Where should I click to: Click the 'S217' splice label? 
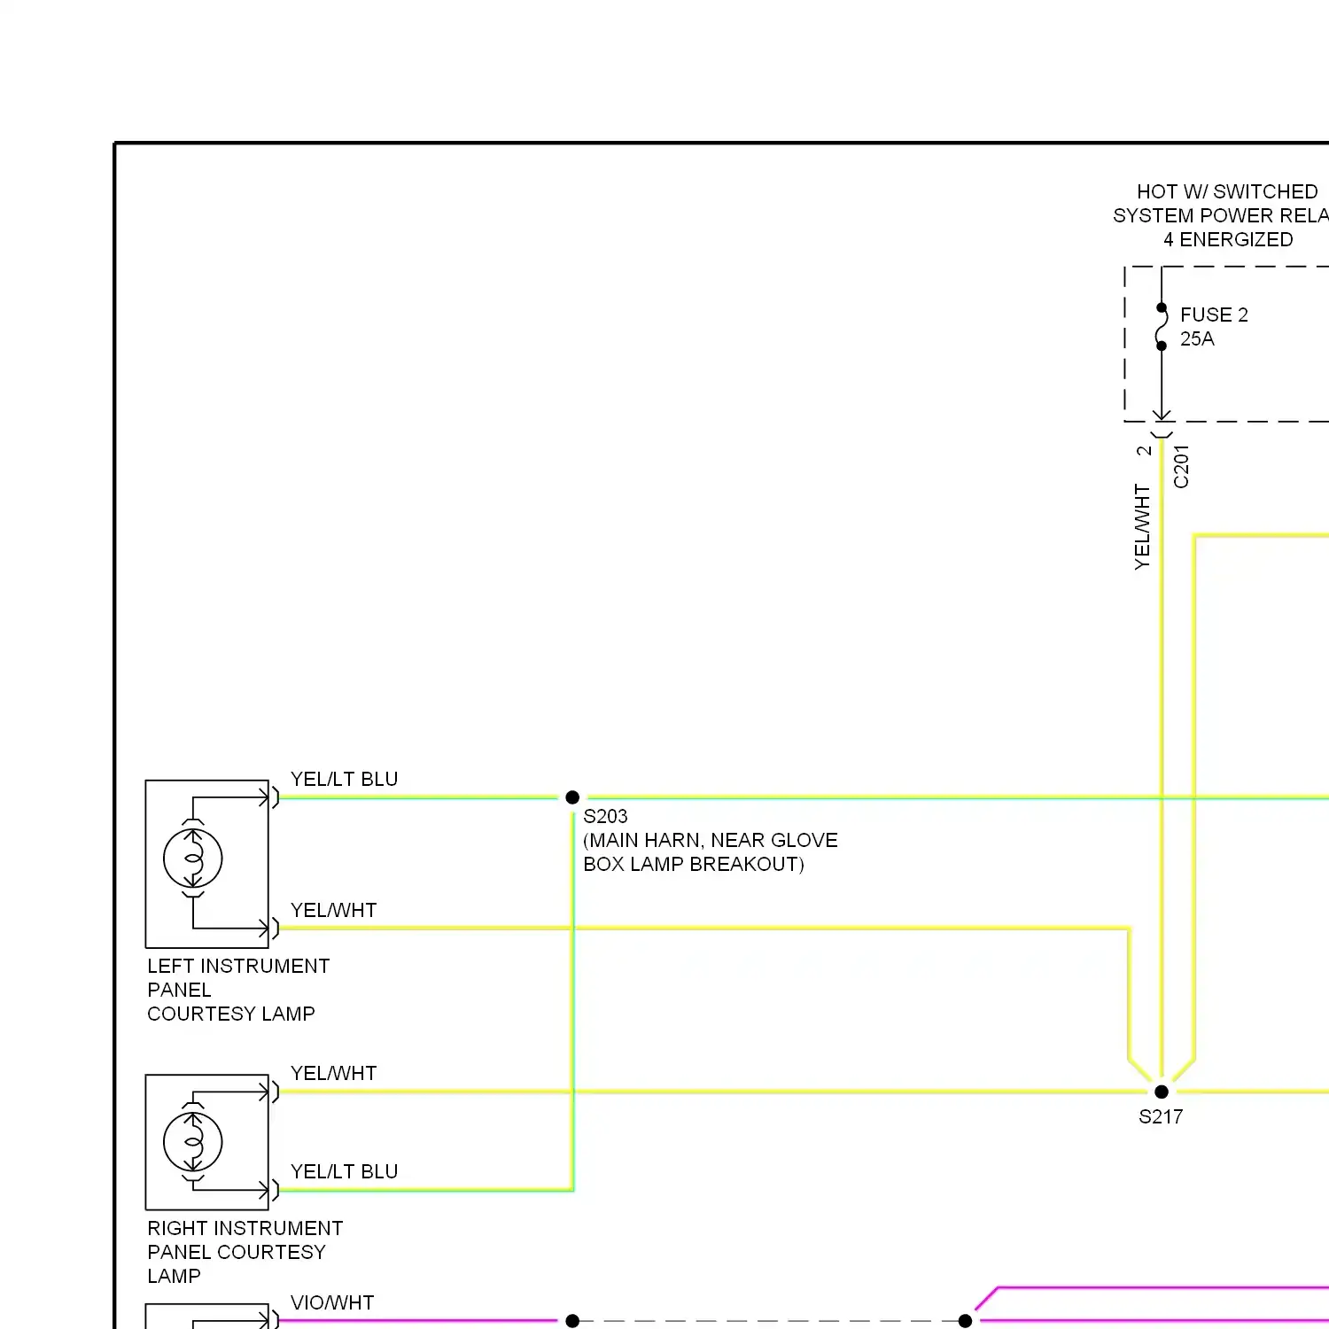coord(1161,1116)
